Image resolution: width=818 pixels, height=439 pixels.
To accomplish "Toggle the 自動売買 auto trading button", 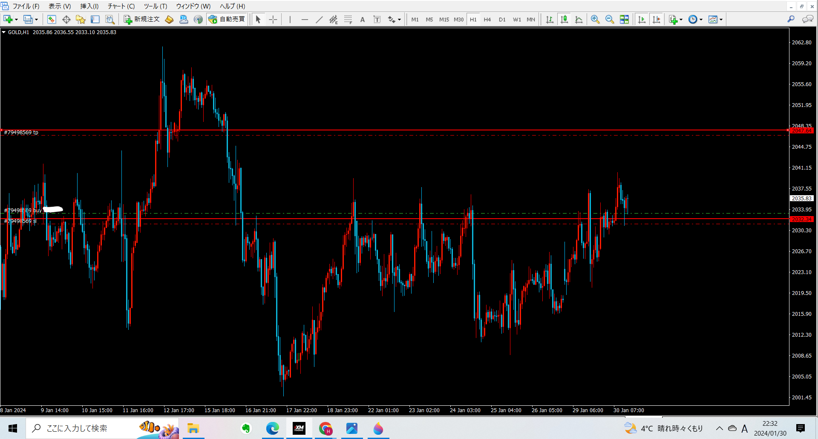I will point(227,19).
